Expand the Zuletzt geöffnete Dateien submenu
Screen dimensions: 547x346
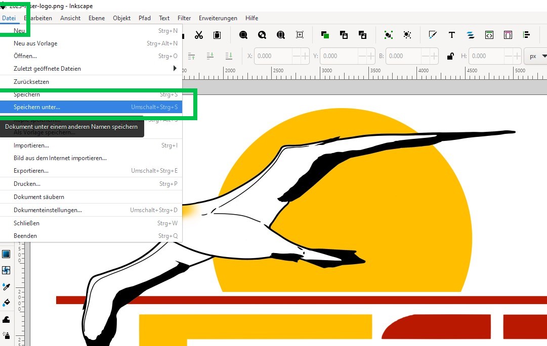91,69
